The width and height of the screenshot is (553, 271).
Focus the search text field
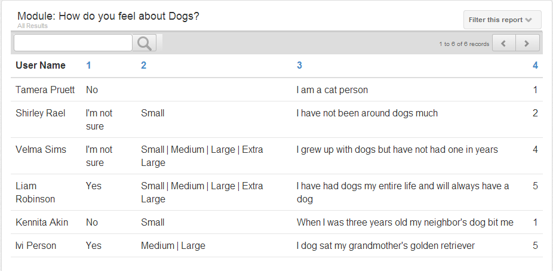click(73, 43)
